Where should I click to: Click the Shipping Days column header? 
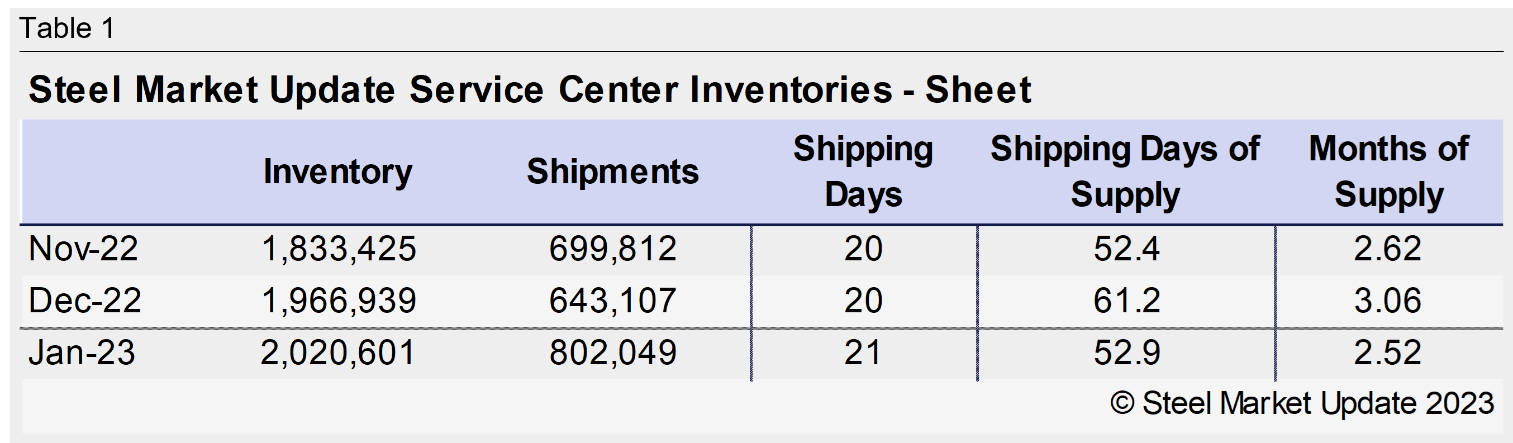pos(863,171)
